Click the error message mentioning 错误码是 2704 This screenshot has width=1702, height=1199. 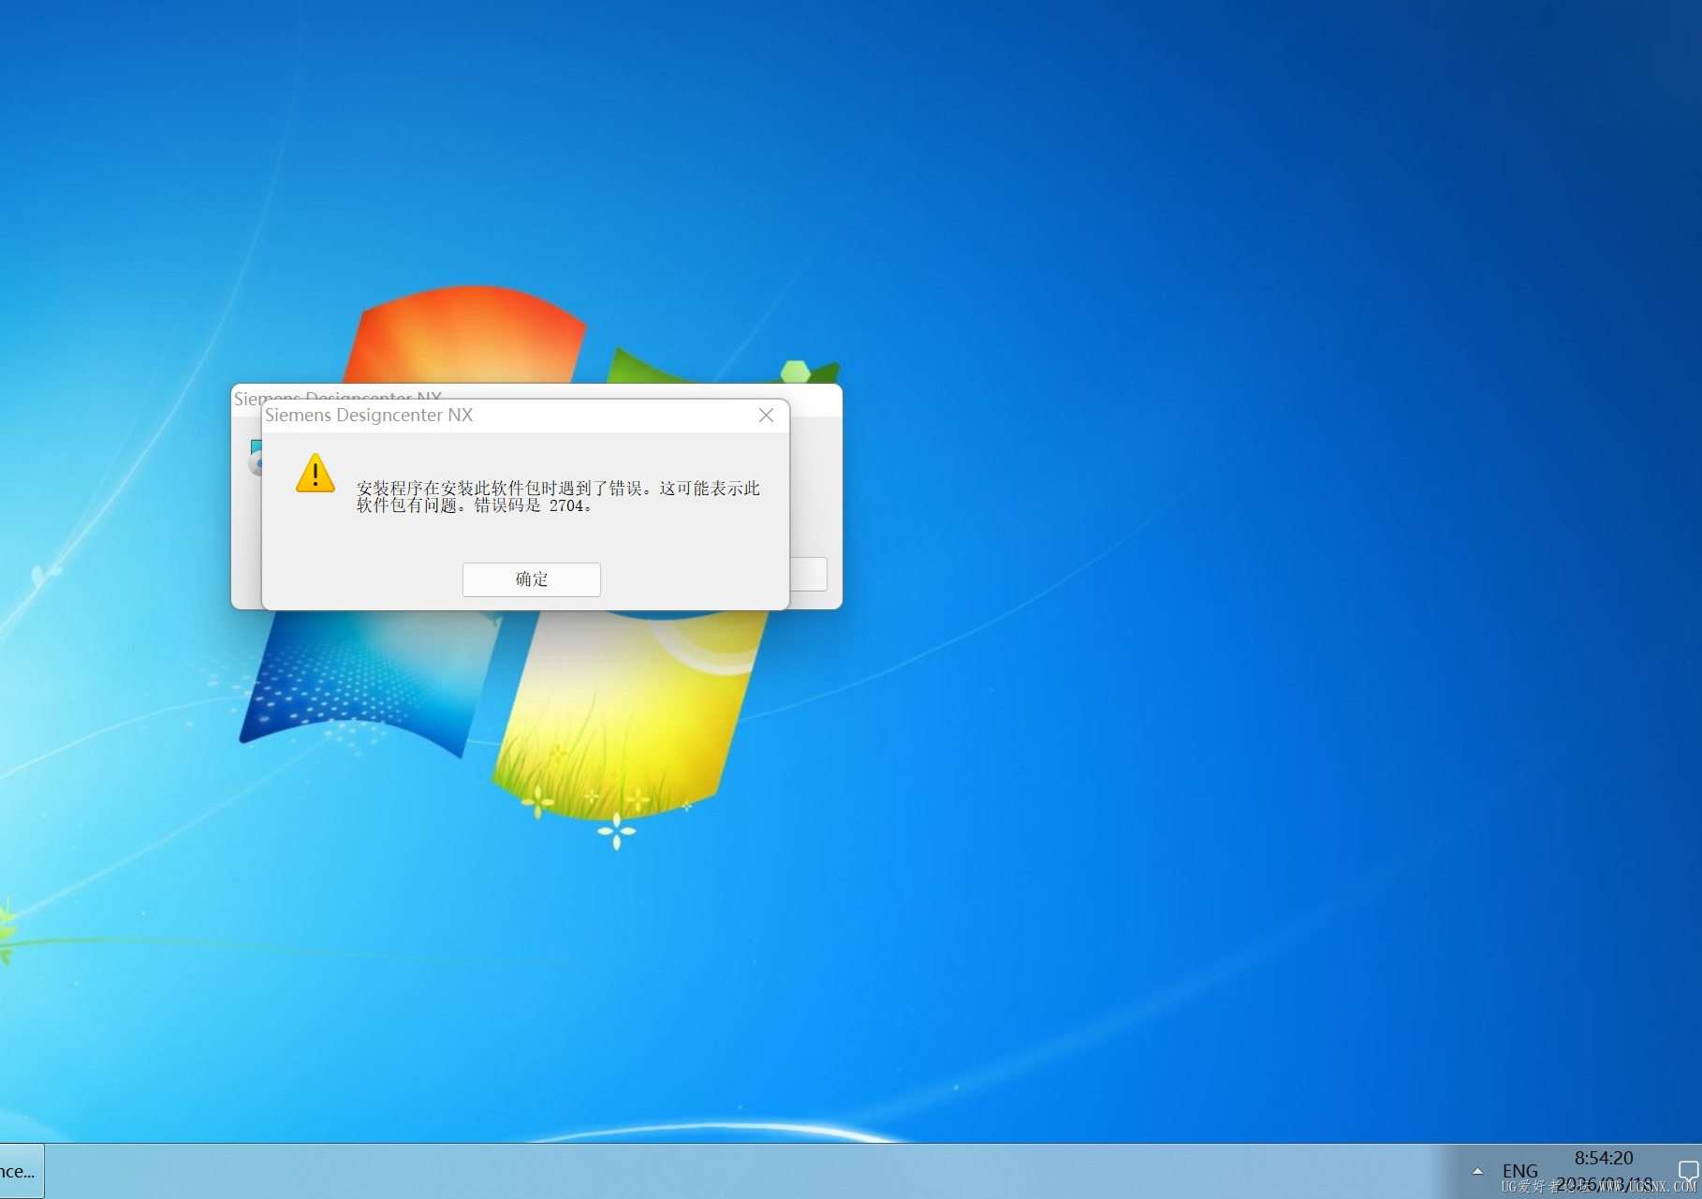click(x=558, y=496)
